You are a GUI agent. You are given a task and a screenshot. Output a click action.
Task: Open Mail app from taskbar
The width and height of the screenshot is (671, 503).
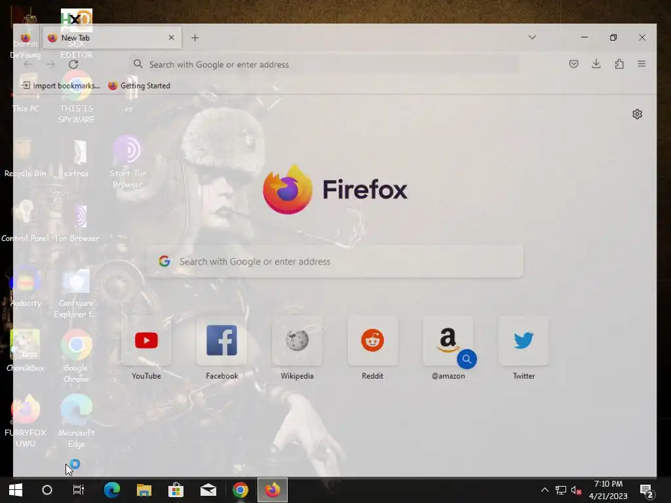pyautogui.click(x=208, y=490)
